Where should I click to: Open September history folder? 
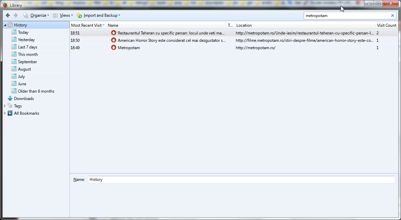point(28,62)
